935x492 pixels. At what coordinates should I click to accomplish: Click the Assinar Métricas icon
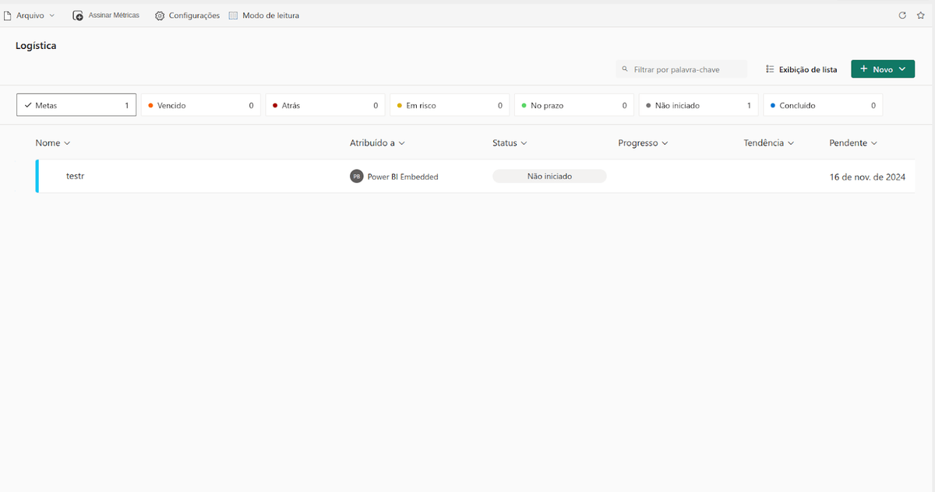coord(78,16)
